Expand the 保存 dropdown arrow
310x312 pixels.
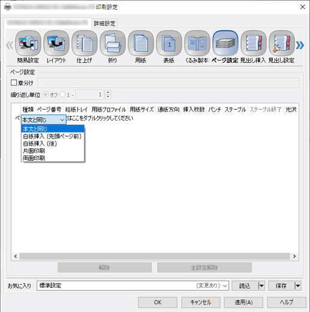298,286
